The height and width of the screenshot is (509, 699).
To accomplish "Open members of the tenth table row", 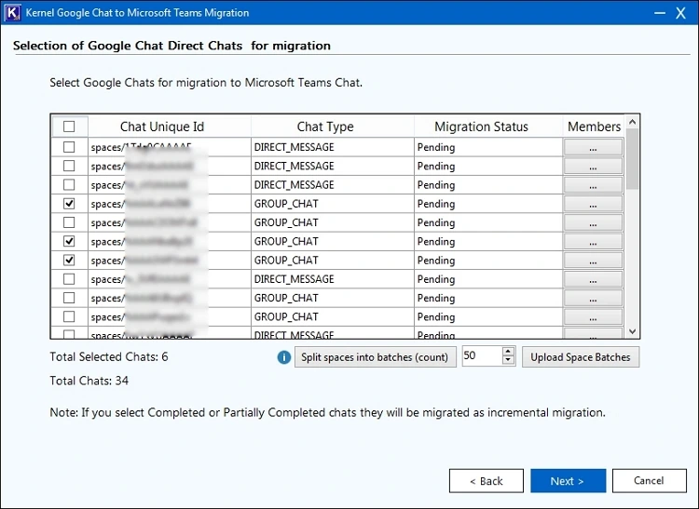I will (593, 316).
